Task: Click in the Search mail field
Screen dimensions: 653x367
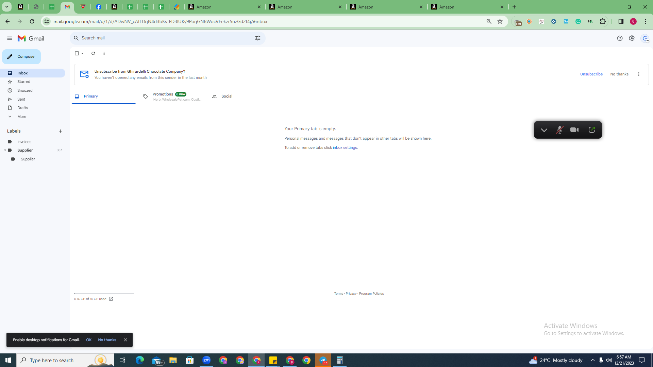Action: (x=167, y=38)
